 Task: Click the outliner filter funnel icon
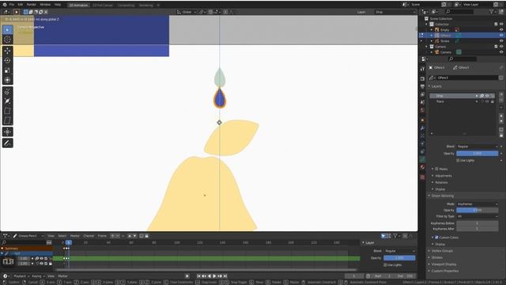point(491,12)
